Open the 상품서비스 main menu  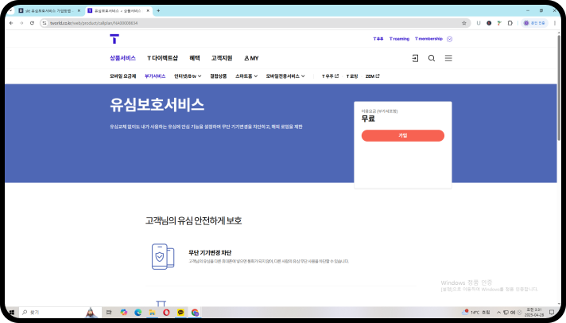(x=122, y=58)
